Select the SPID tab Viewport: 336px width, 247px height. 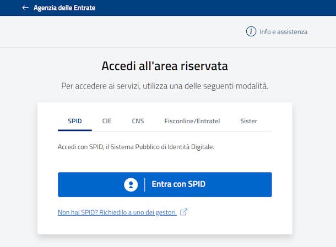pyautogui.click(x=75, y=121)
